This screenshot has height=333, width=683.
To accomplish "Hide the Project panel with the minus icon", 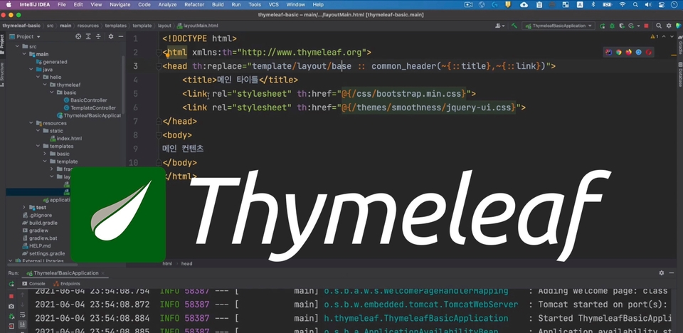I will click(x=121, y=36).
